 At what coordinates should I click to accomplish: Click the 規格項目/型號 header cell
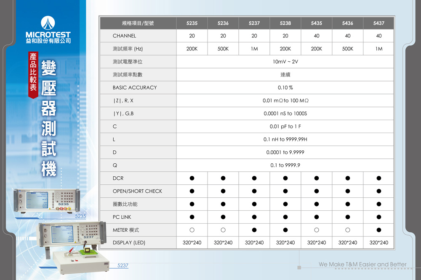138,23
